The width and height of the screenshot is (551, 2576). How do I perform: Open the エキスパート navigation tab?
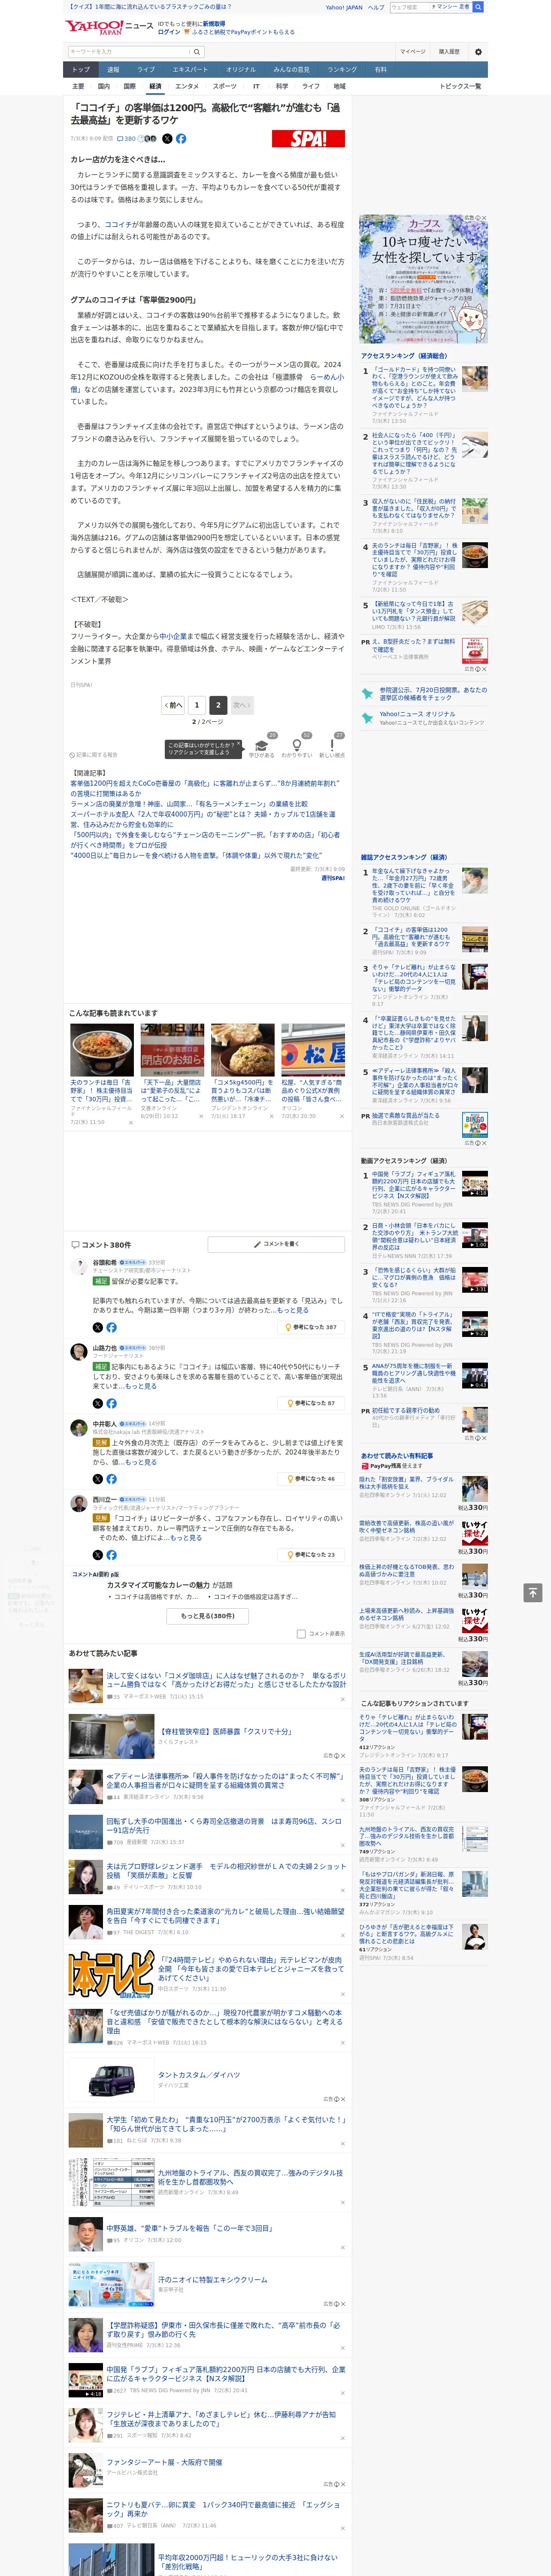(x=190, y=70)
